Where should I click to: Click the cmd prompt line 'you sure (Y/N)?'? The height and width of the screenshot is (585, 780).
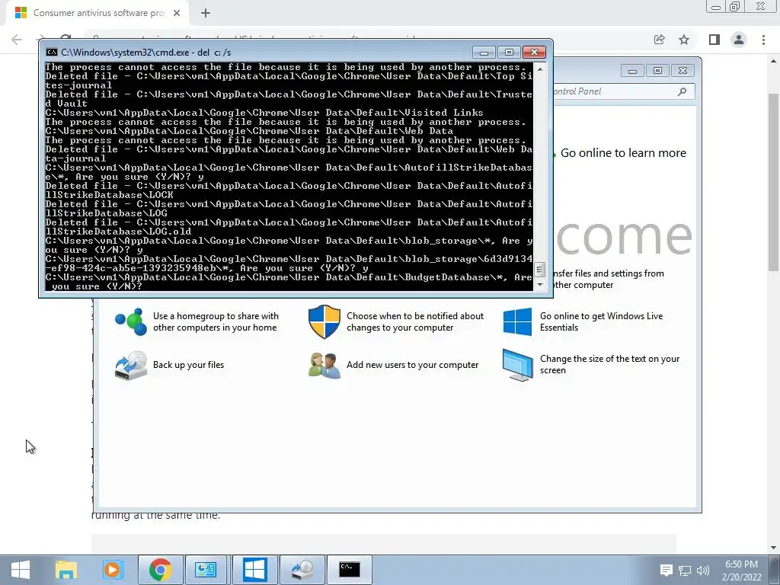pyautogui.click(x=97, y=287)
